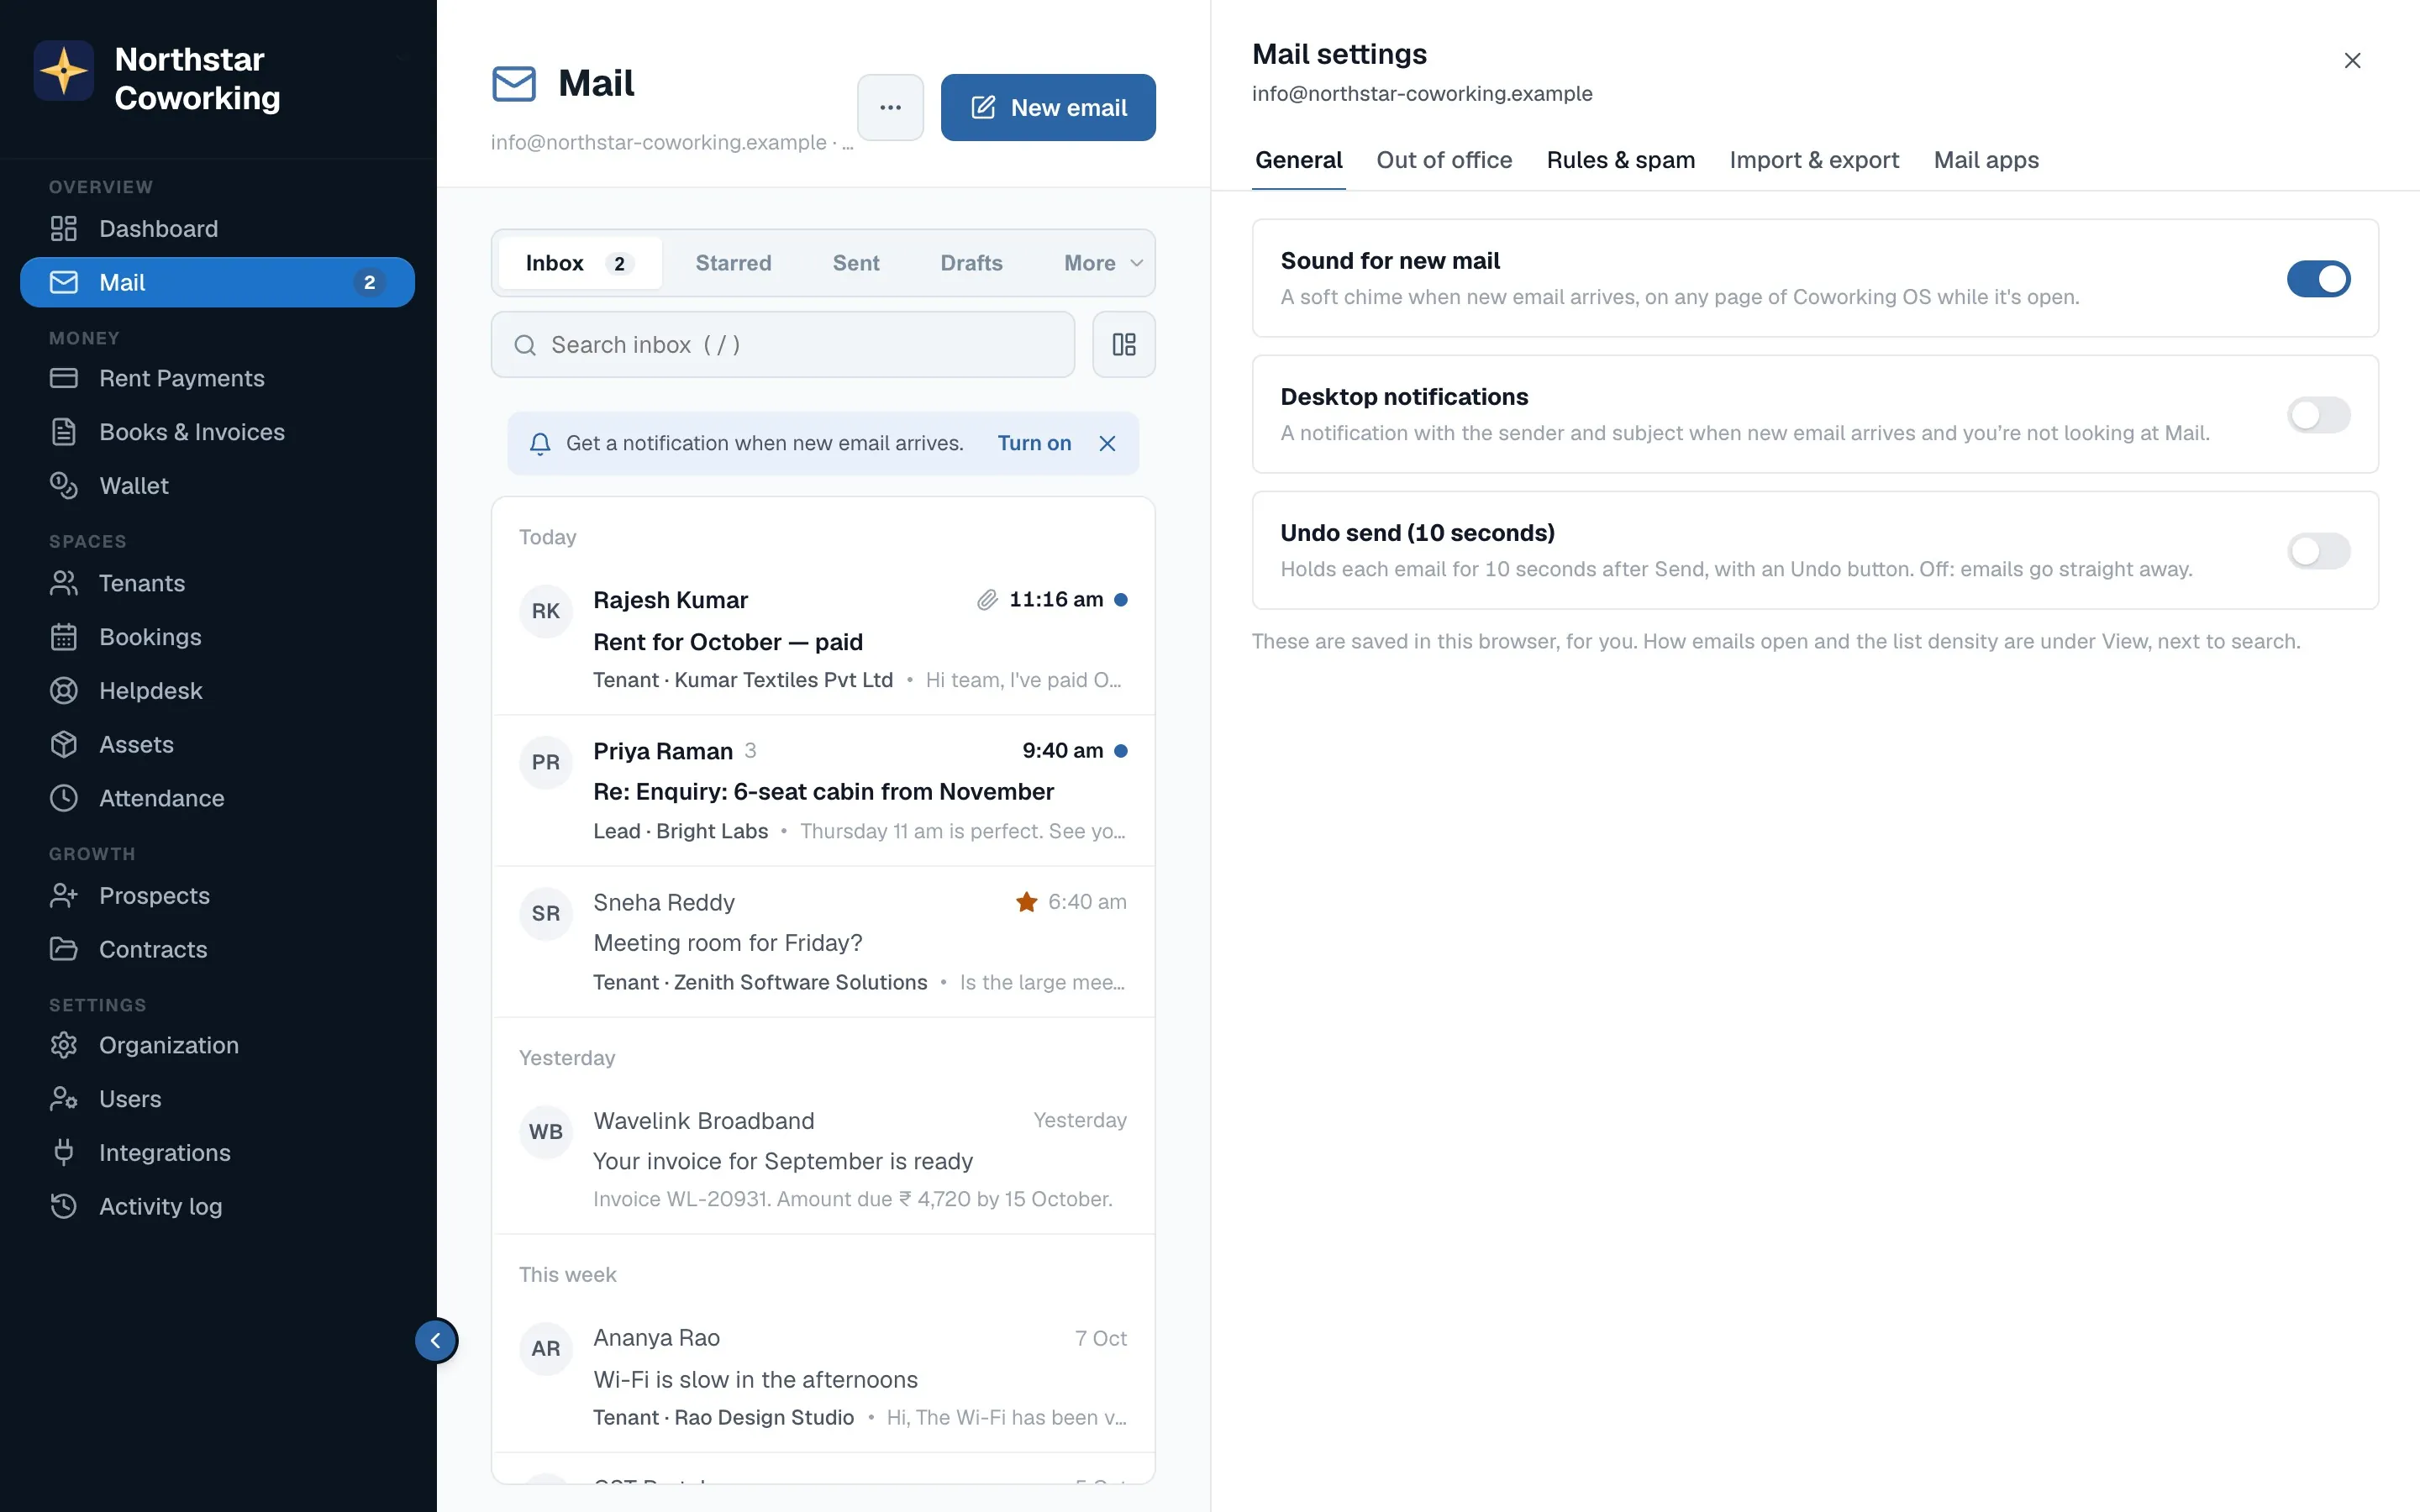
Task: Open Organization settings
Action: (x=217, y=1046)
